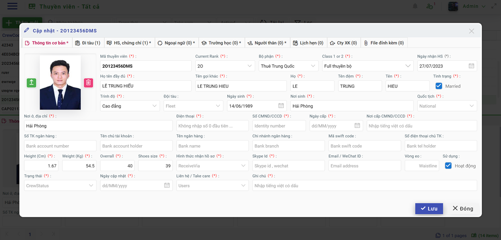This screenshot has height=240, width=501.
Task: Toggle the Hoạt động checkbox
Action: [x=448, y=166]
